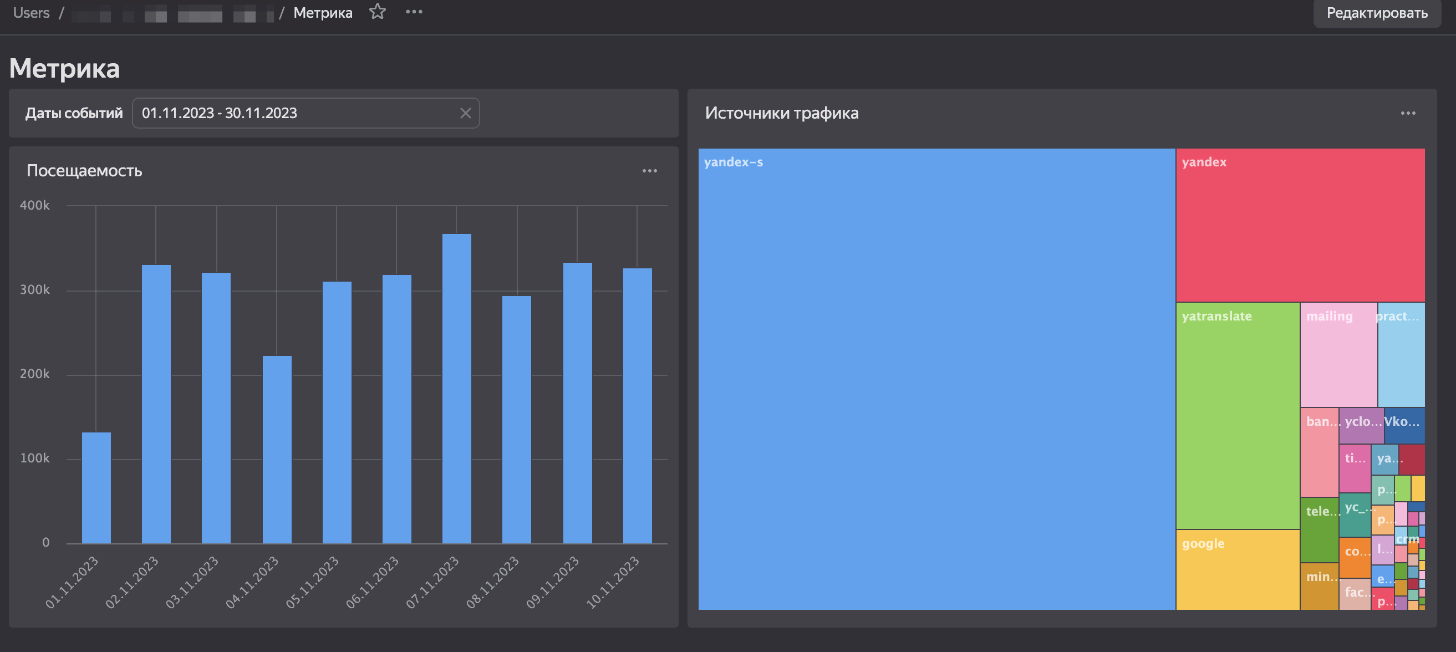Select the yandex-s treemap block
This screenshot has height=652, width=1456.
(936, 379)
